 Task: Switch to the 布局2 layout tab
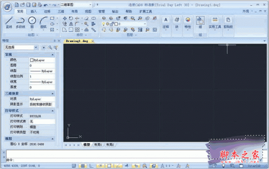coord(110,145)
